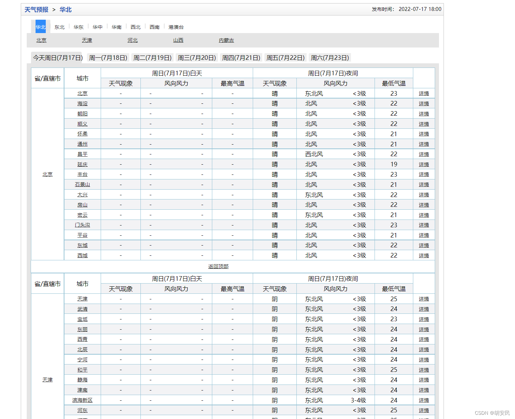Open the 顺义 city link
The height and width of the screenshot is (419, 515).
coord(82,124)
